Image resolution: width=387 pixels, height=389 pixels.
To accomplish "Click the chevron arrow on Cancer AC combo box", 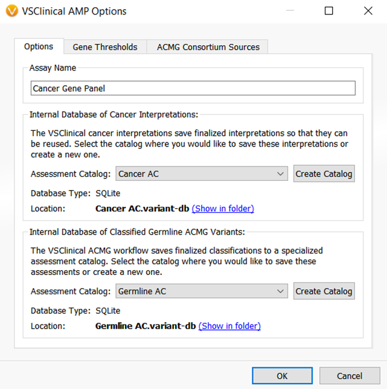I will pyautogui.click(x=281, y=174).
